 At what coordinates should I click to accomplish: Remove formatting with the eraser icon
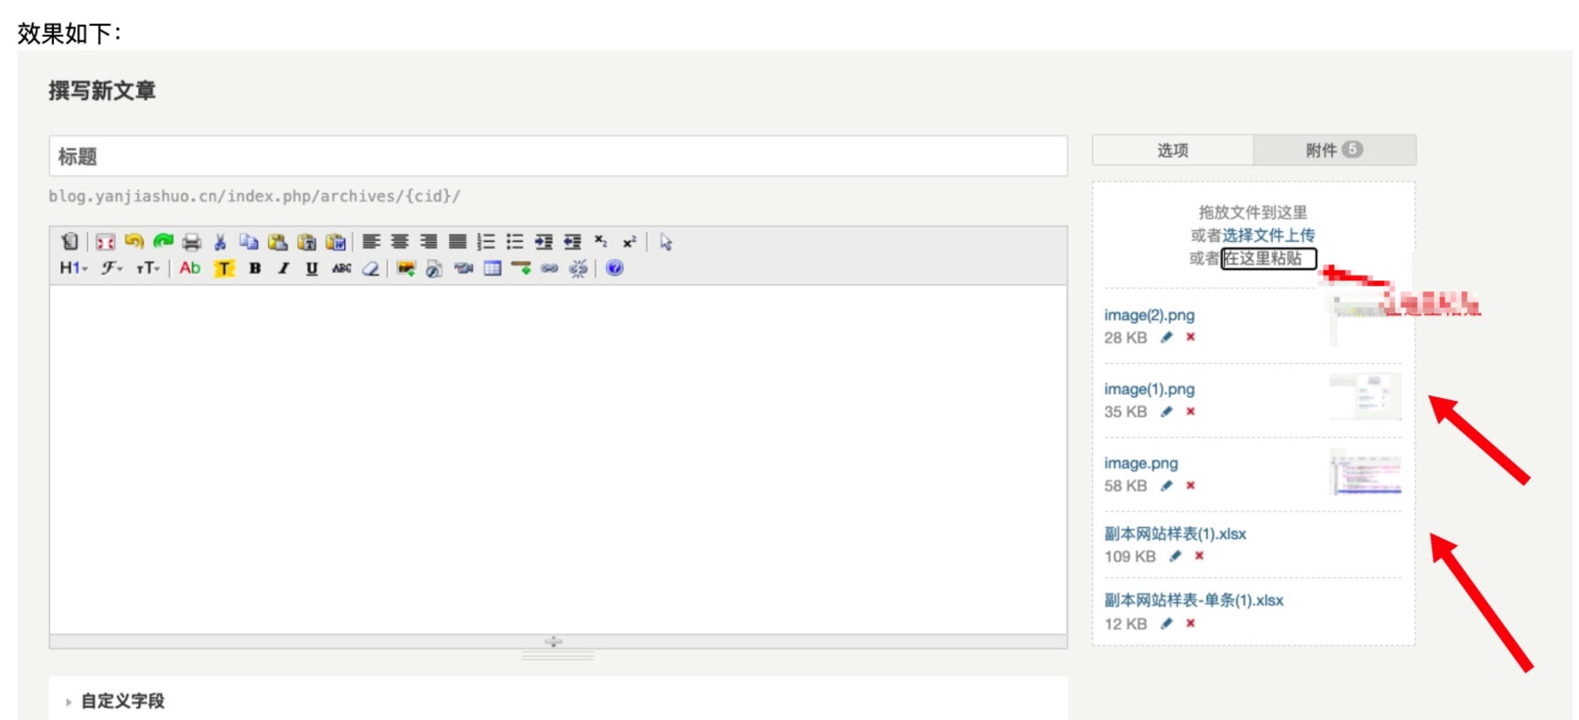coord(370,268)
